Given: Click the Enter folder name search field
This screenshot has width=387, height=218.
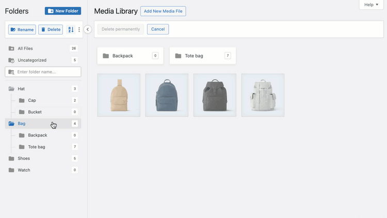Looking at the screenshot, I should click(x=46, y=72).
